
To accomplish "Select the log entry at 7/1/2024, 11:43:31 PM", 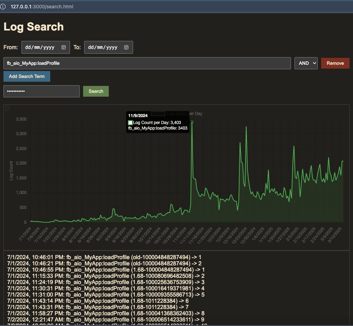I will pyautogui.click(x=98, y=307).
